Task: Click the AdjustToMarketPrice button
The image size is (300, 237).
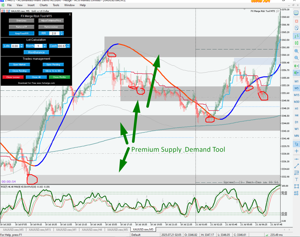Action: [x=51, y=21]
